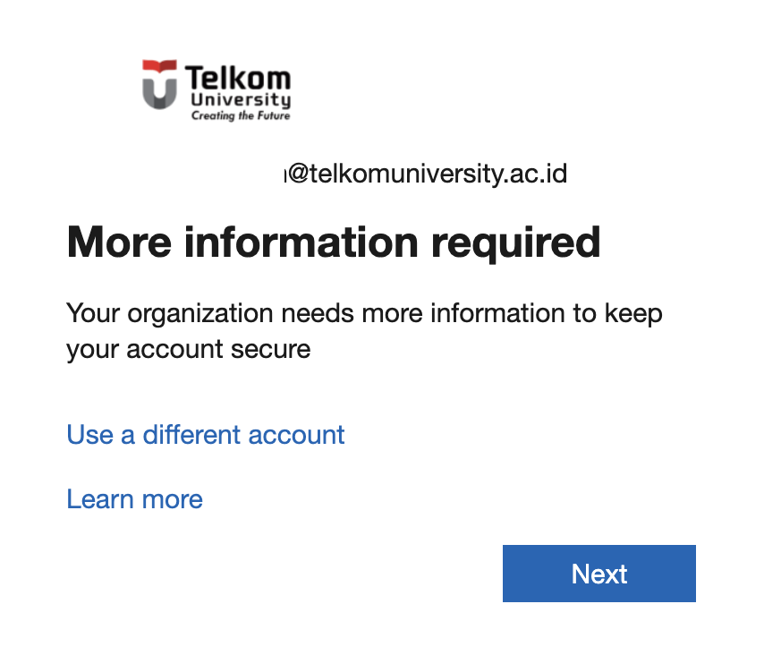This screenshot has width=764, height=655.
Task: Click the "More information required" heading
Action: [x=333, y=242]
